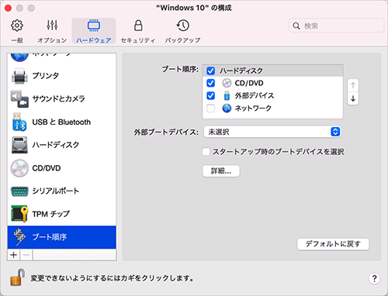
Task: Select USB と Bluetooth in the sidebar
Action: (62, 122)
